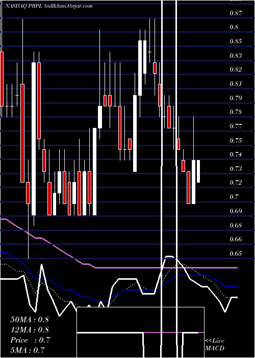The height and width of the screenshot is (358, 255).
Task: Click the Price : 0.7 readout
Action: (x=30, y=340)
